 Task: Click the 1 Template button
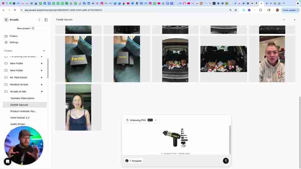point(134,161)
